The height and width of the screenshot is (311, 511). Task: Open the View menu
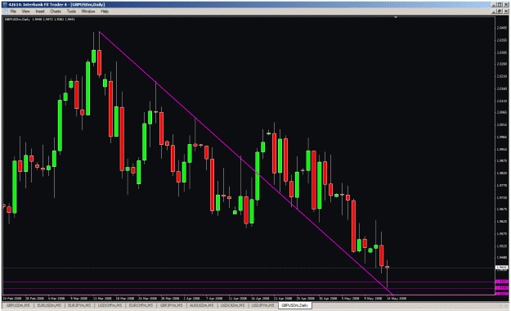(25, 11)
